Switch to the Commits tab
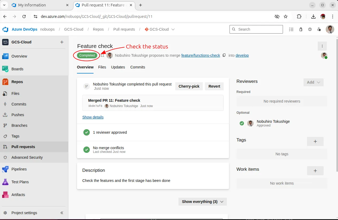The width and height of the screenshot is (338, 220). (x=138, y=67)
